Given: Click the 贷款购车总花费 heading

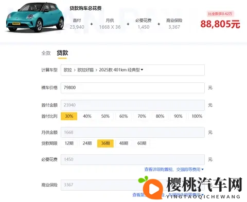Looking at the screenshot, I should (x=85, y=8).
